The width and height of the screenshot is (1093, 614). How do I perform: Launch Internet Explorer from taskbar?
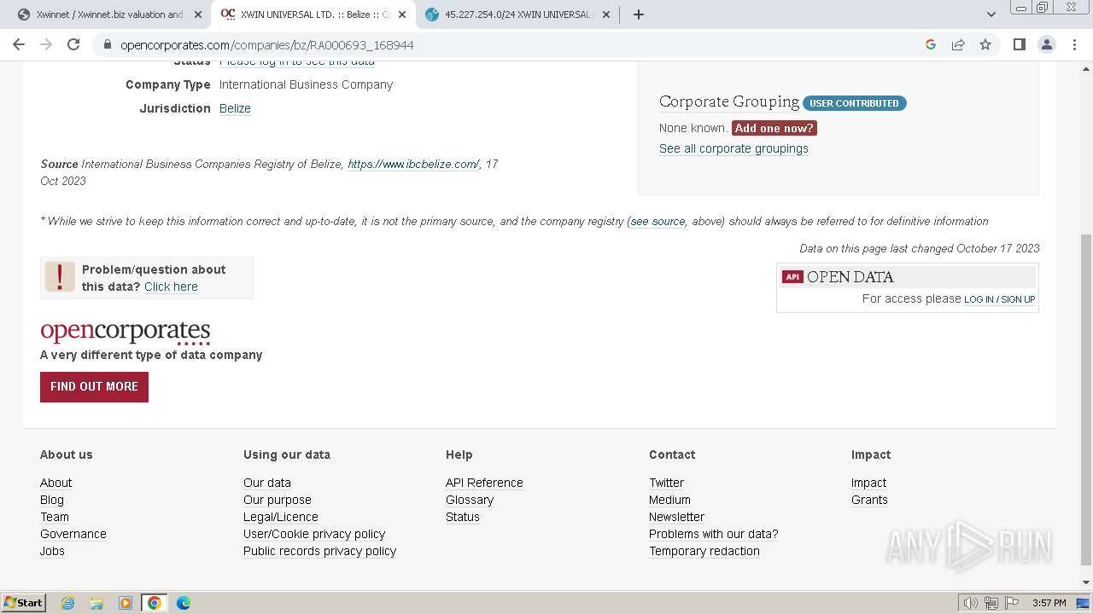pyautogui.click(x=68, y=603)
